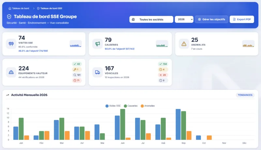Toggle the Causeries legend series
The image size is (261, 150).
click(x=131, y=106)
